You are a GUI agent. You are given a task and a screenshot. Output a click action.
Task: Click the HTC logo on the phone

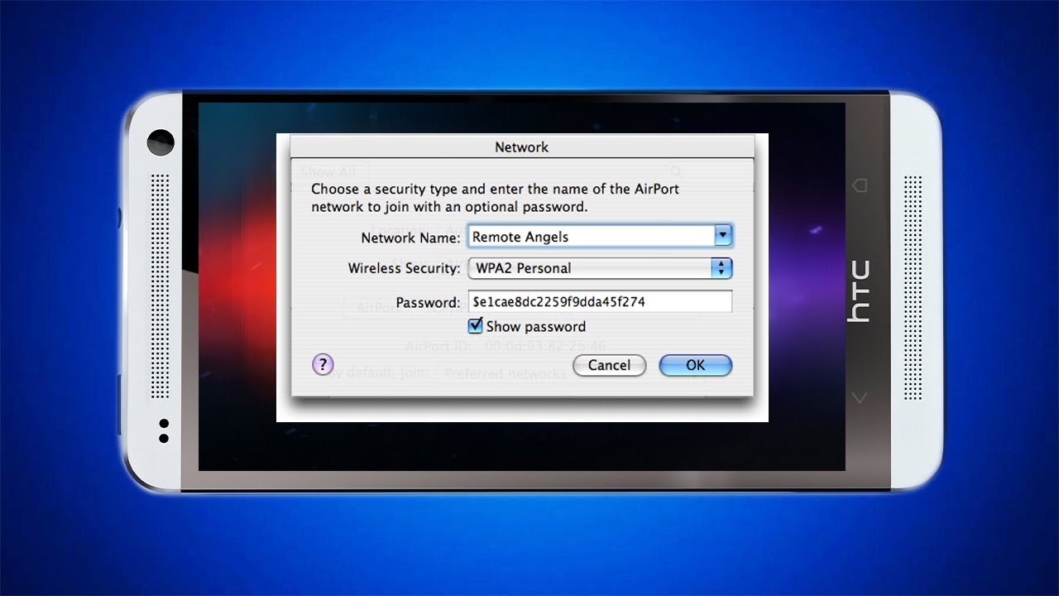(x=859, y=291)
